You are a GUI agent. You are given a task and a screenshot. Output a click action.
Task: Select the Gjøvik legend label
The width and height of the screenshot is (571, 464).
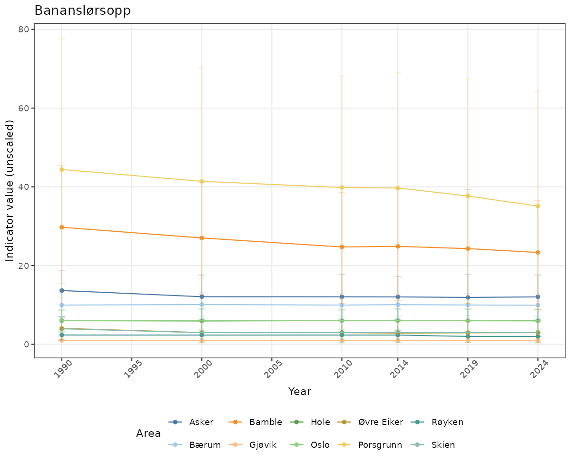click(263, 445)
